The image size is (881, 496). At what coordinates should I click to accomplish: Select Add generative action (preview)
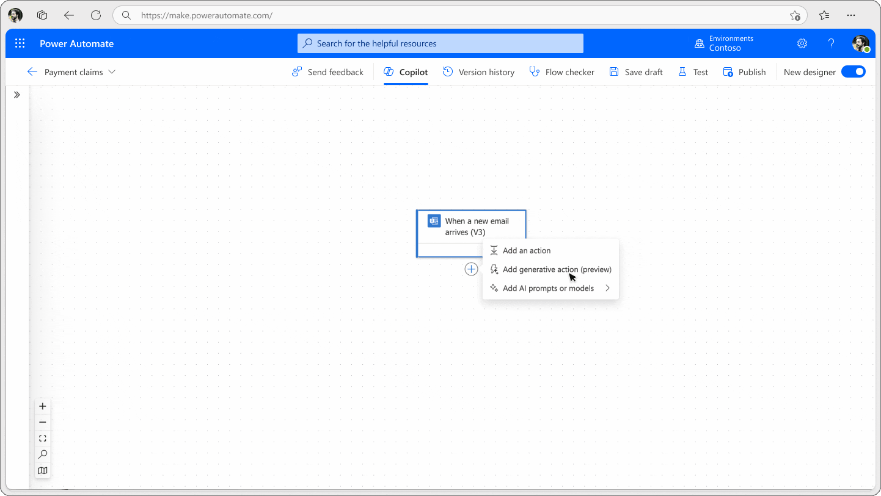(x=557, y=269)
